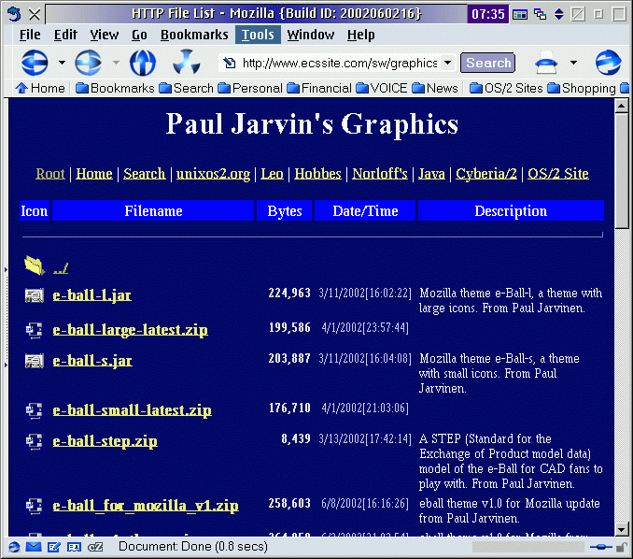Open the Go menu

pos(139,35)
